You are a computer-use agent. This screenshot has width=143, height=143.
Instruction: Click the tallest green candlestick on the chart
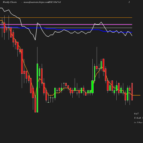pos(37,88)
